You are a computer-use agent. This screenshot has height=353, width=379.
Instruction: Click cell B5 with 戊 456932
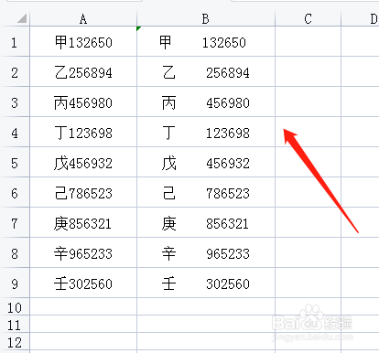click(x=206, y=162)
